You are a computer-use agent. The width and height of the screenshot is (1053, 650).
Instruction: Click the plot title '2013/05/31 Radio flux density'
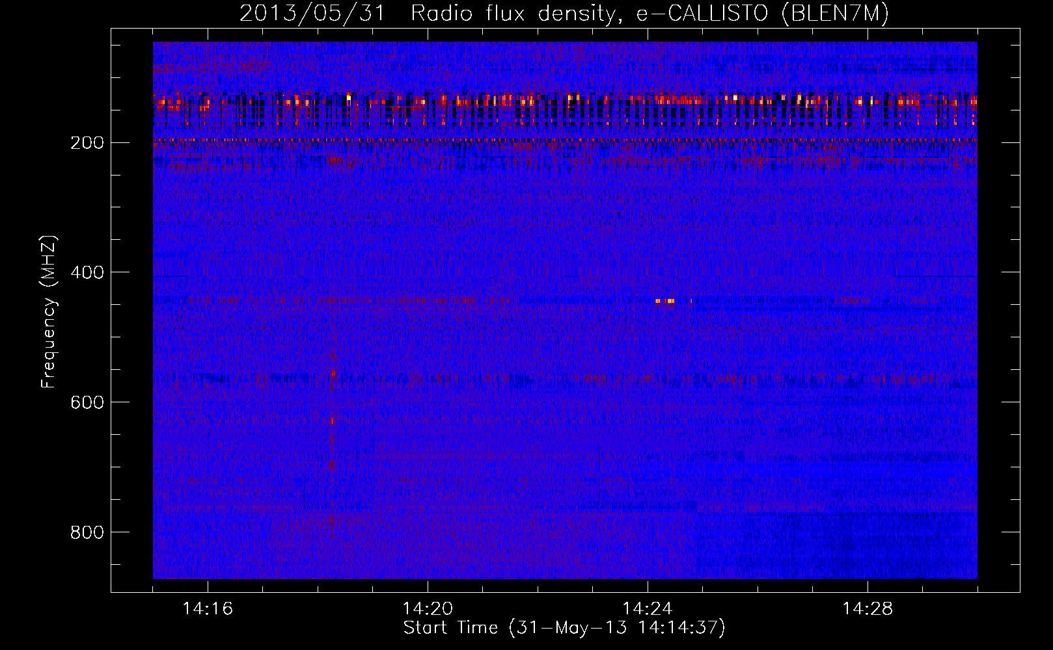(x=564, y=13)
